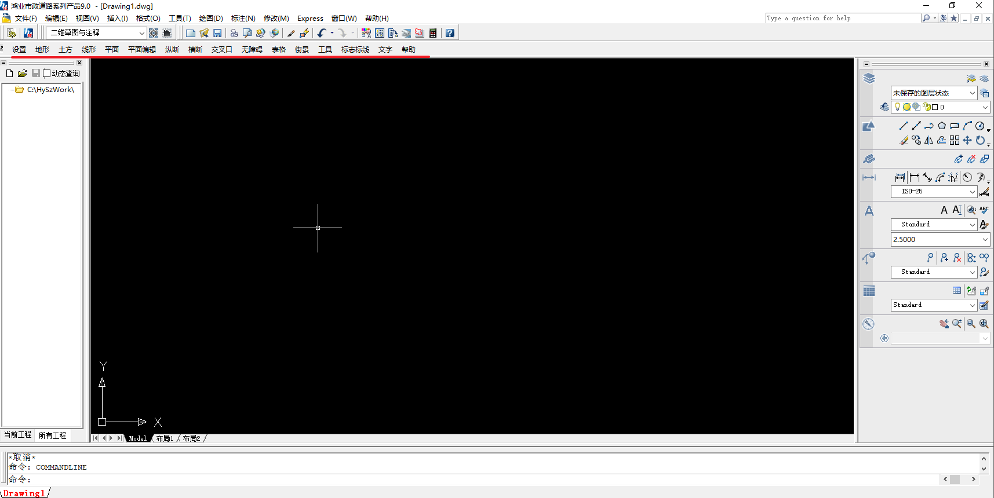
Task: Choose the Rotate tool in modify panel
Action: (x=980, y=140)
